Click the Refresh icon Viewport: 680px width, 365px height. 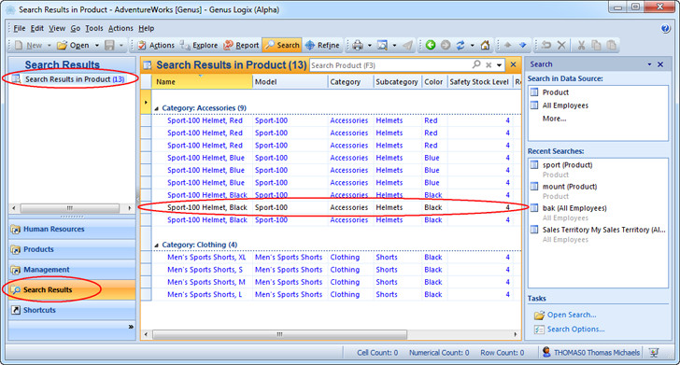(460, 45)
